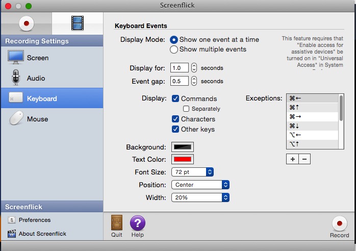
Task: Open Screen recording settings
Action: pos(52,58)
